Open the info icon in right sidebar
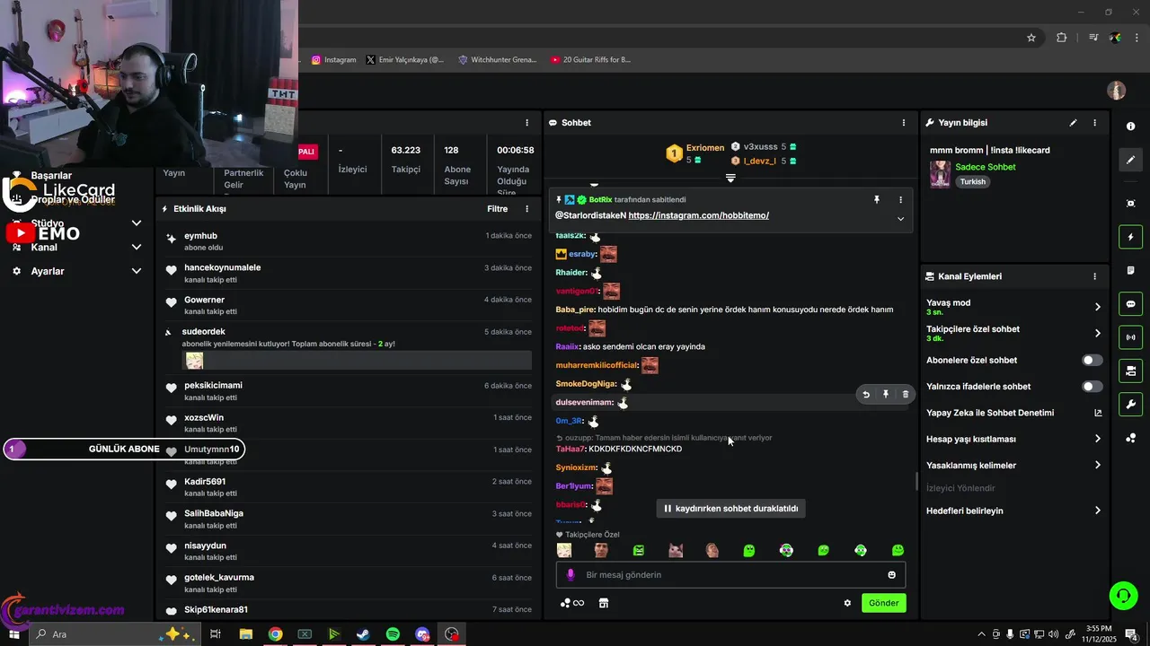The height and width of the screenshot is (646, 1150). (1130, 127)
